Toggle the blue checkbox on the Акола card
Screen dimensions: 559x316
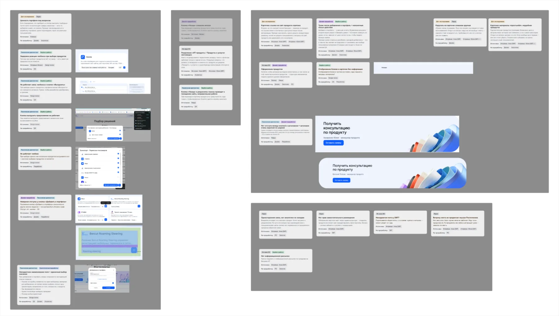[x=124, y=67]
